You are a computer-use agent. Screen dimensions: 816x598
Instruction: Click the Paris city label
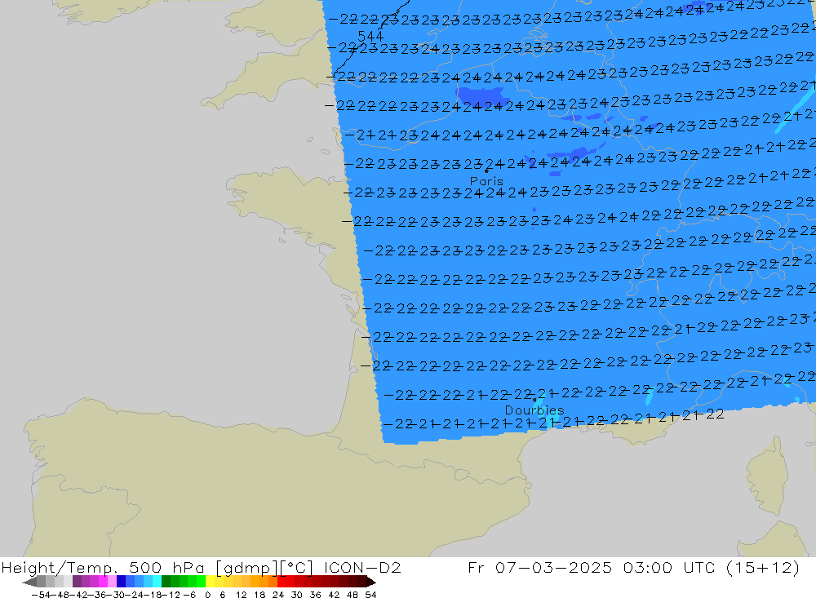coord(486,181)
